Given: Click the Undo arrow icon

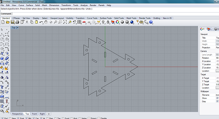Looking at the screenshot, I should coord(41,22).
